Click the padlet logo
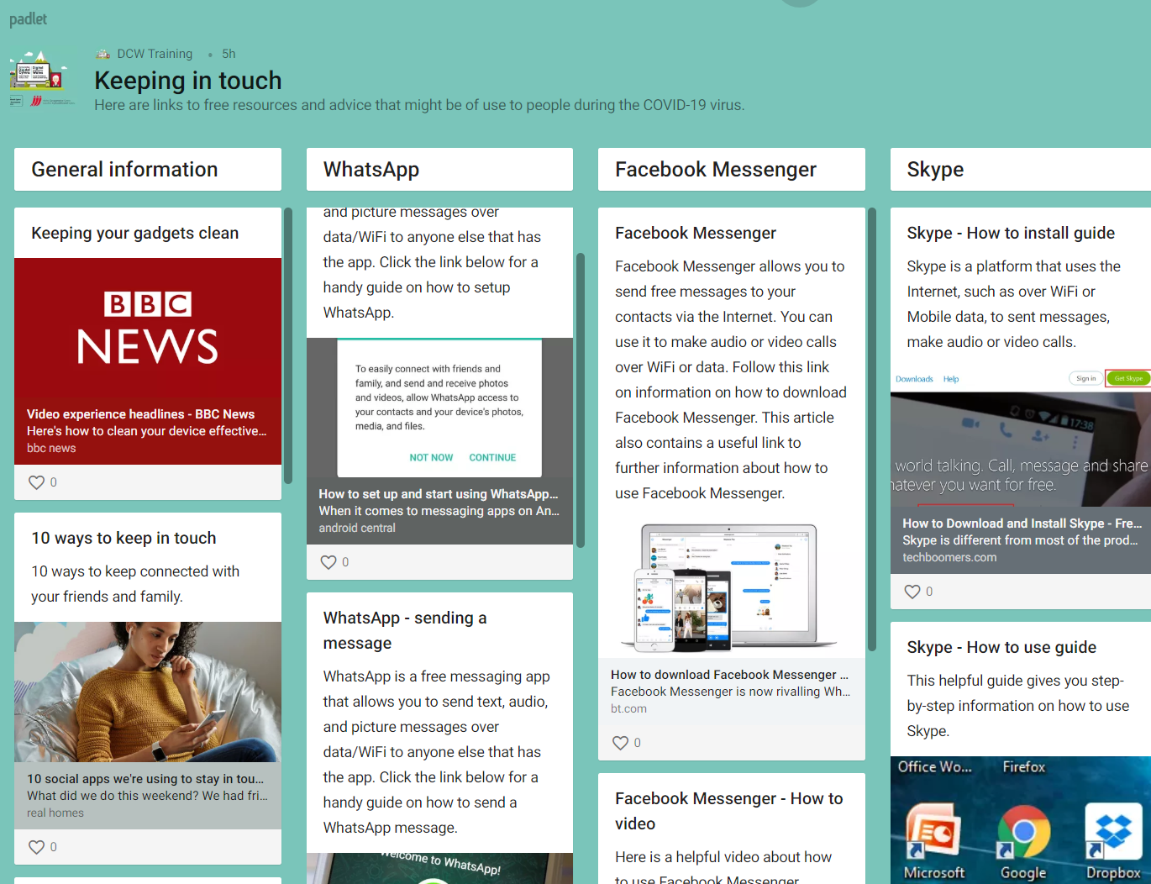1151x884 pixels. [28, 19]
